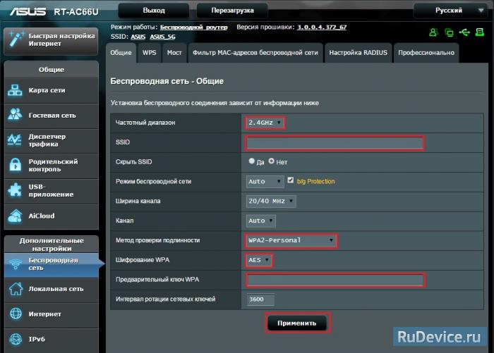
Task: Open Настройка RADIUS tab
Action: point(359,53)
